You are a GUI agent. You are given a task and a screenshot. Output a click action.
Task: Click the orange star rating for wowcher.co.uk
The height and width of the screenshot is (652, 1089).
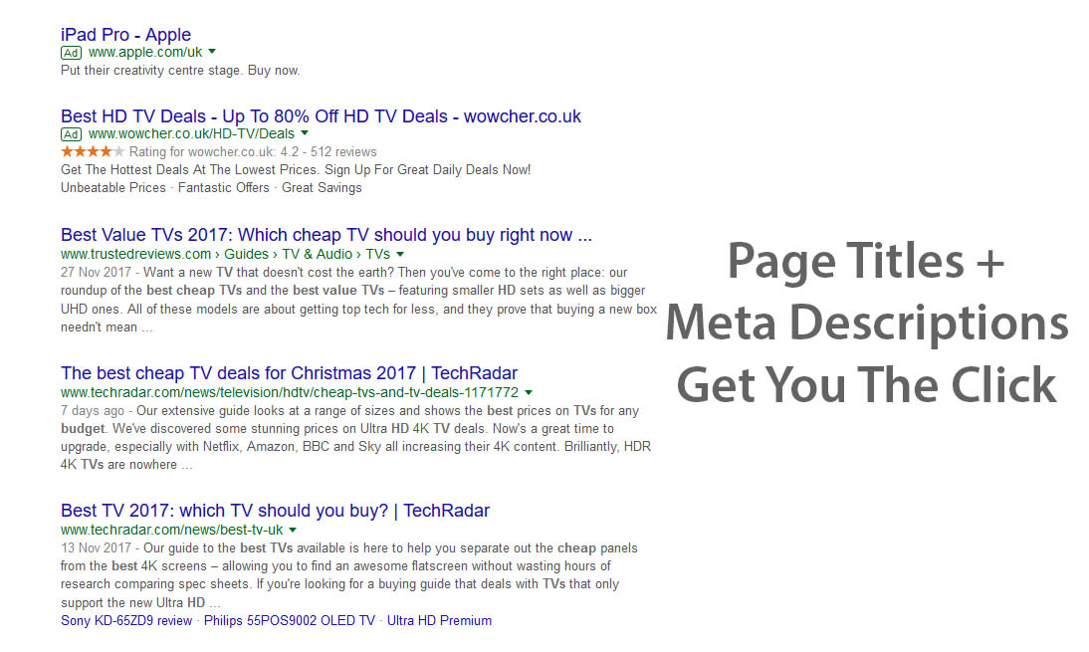pos(93,151)
